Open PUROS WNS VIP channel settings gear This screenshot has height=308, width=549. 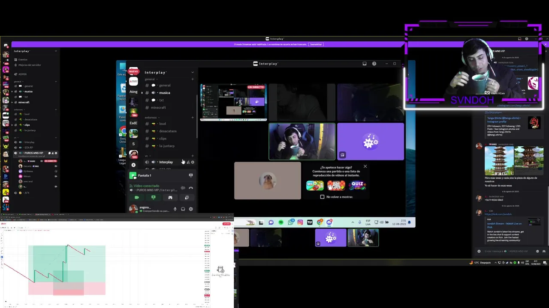(56, 153)
